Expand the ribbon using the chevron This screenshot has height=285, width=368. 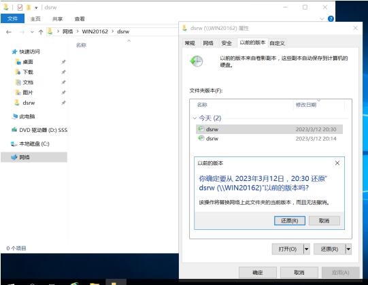(x=322, y=19)
